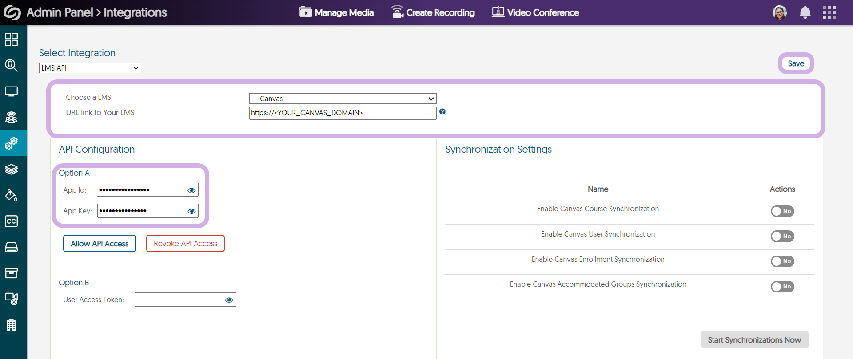Click the Select Integration label

pos(77,53)
